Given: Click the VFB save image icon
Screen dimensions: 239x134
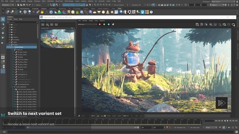Looking at the screenshot, I should click(x=197, y=24).
